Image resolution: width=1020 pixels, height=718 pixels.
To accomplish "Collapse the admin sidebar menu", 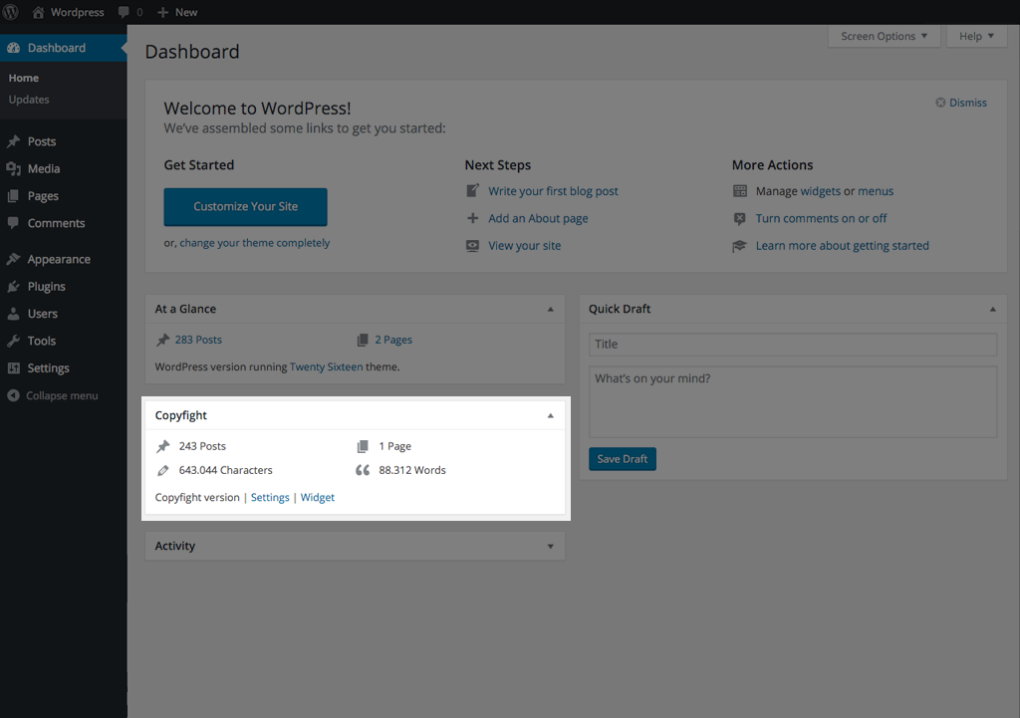I will click(53, 395).
